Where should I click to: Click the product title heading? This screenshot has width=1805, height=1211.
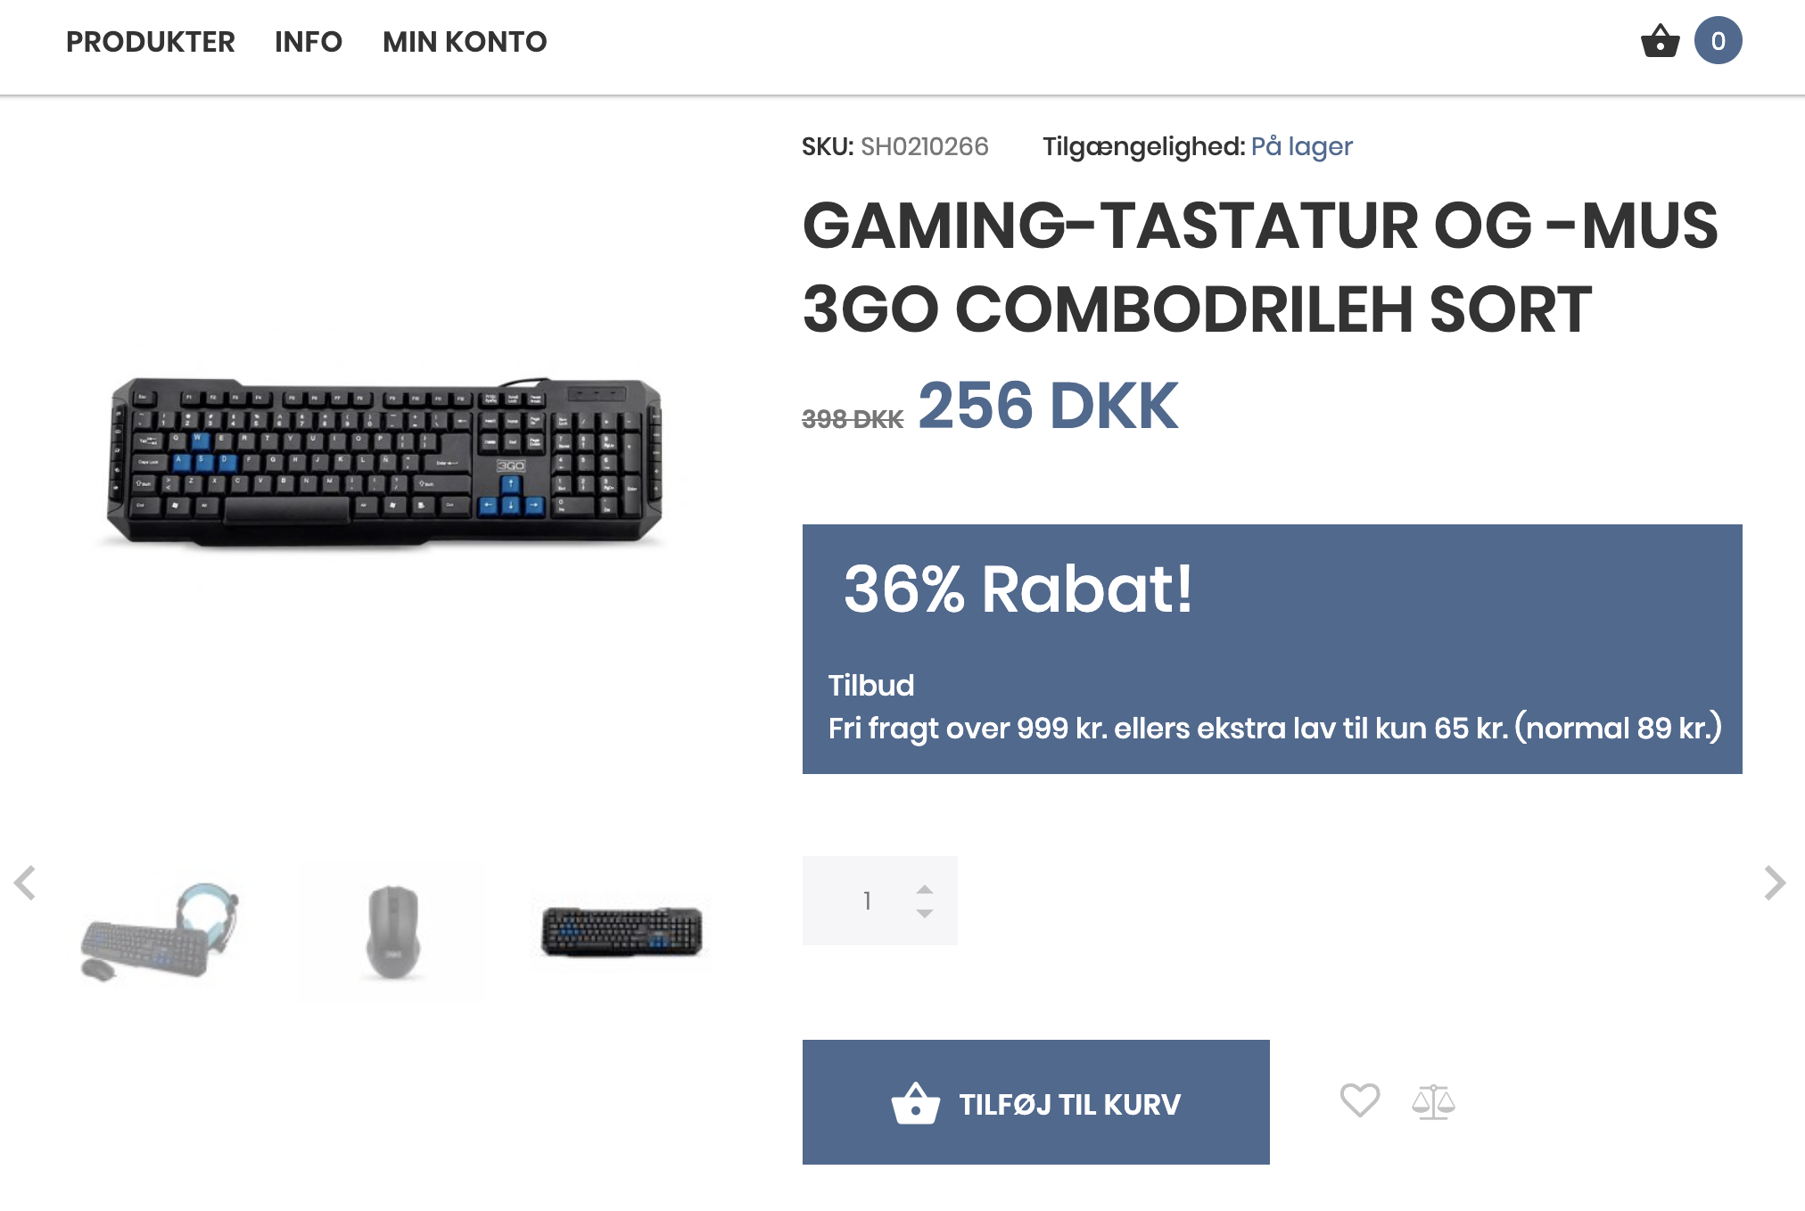[x=1260, y=268]
